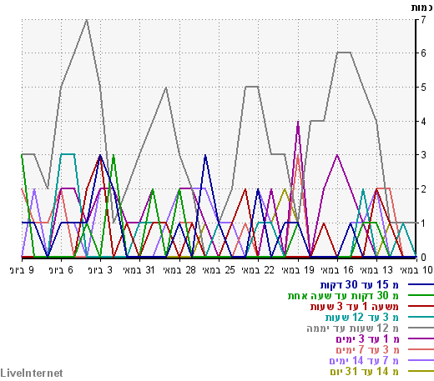Click the x-axis label "19 במאי"
The image size is (434, 381).
[298, 270]
